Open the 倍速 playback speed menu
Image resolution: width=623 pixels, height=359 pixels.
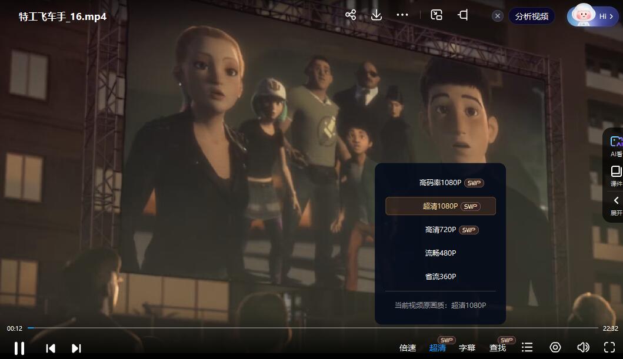[x=408, y=348]
